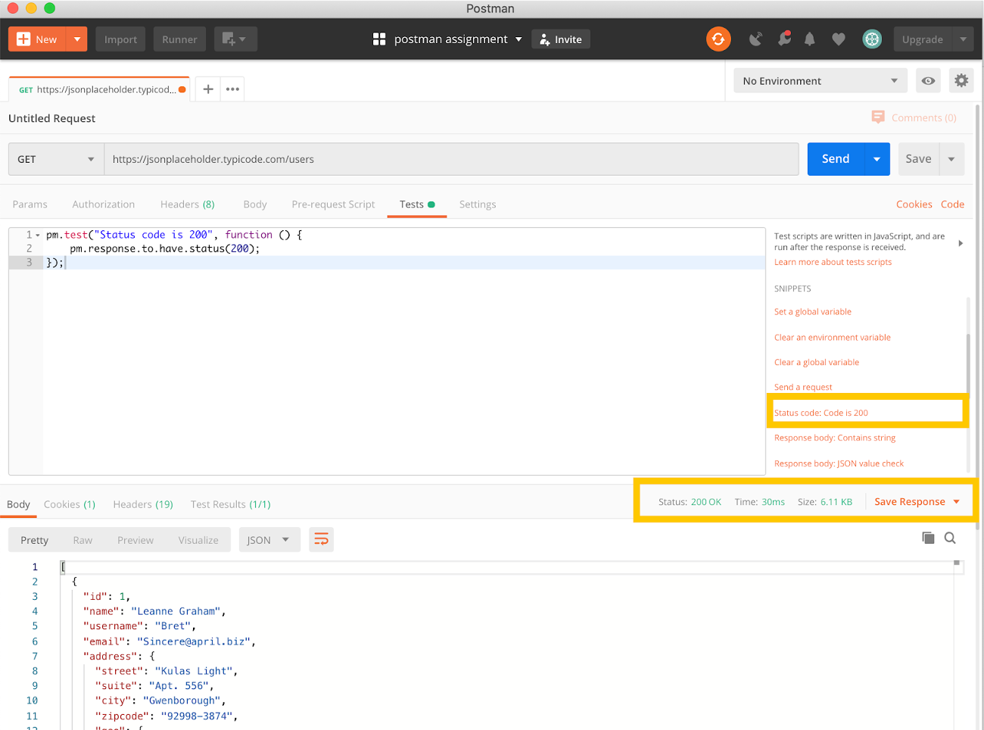Click the heart icon in header
984x730 pixels.
[x=839, y=39]
